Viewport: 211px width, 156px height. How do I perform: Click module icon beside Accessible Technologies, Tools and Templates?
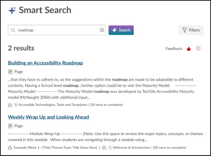pos(10,105)
